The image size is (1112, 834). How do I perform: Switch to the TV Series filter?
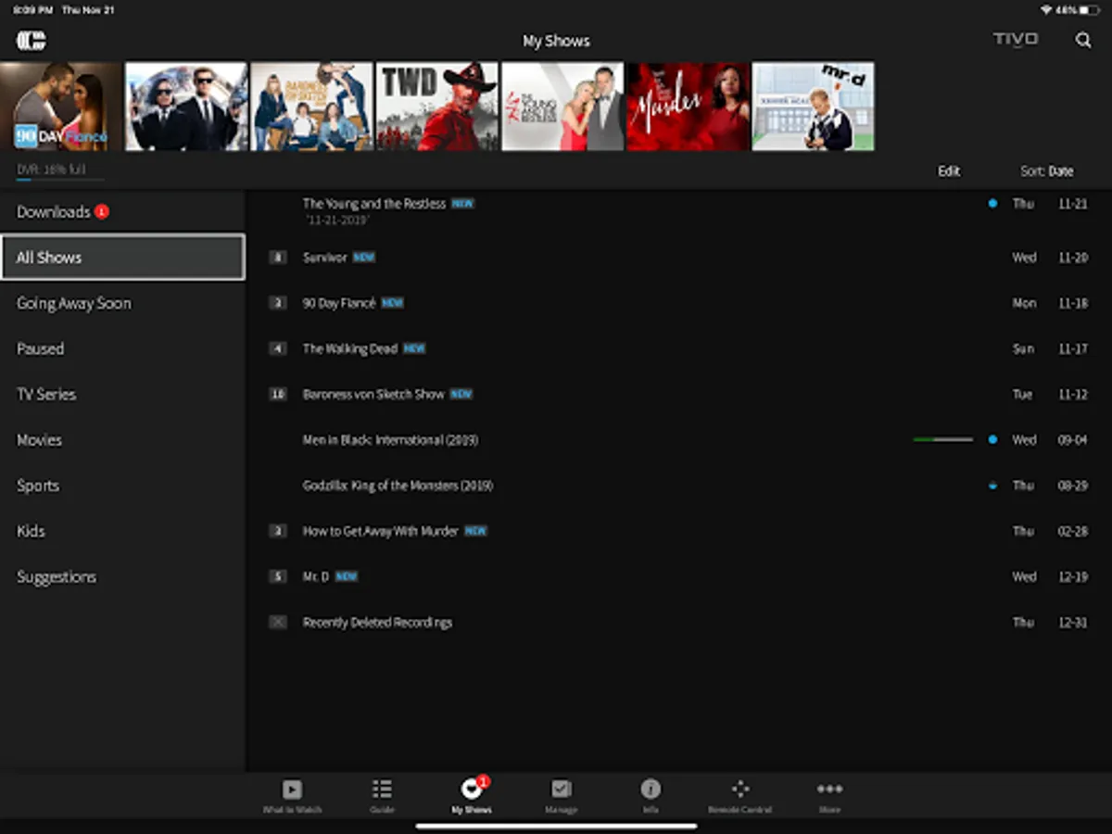(46, 395)
